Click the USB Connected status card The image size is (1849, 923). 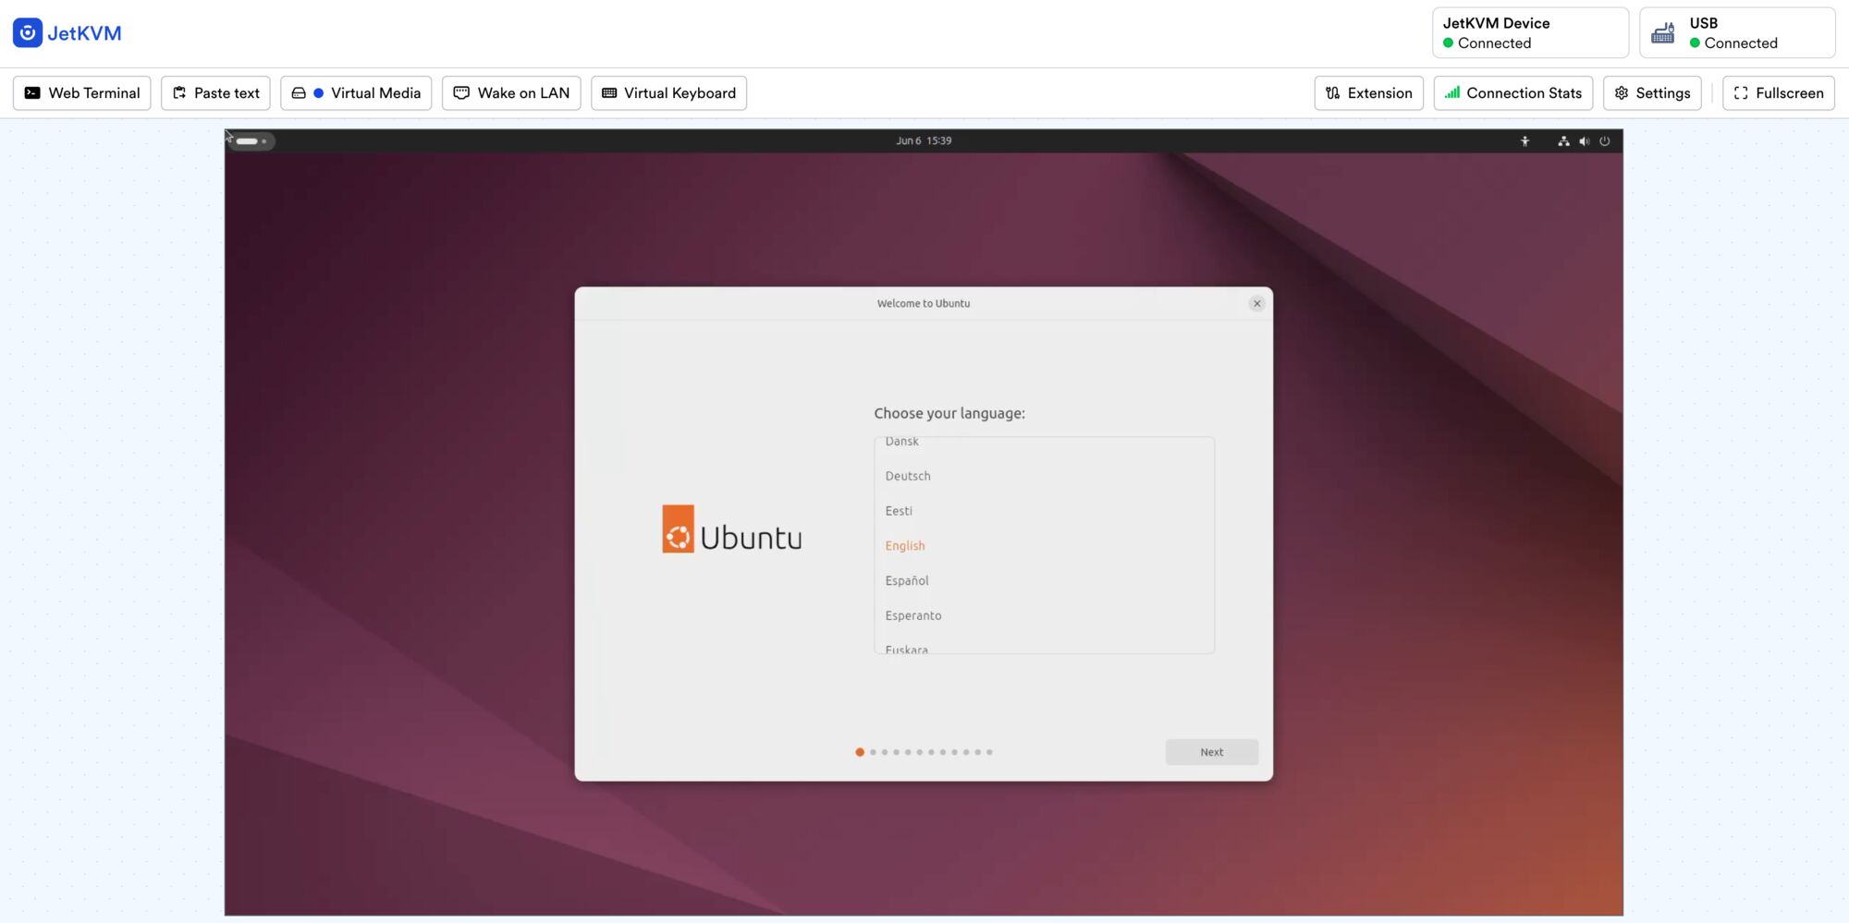[1737, 33]
